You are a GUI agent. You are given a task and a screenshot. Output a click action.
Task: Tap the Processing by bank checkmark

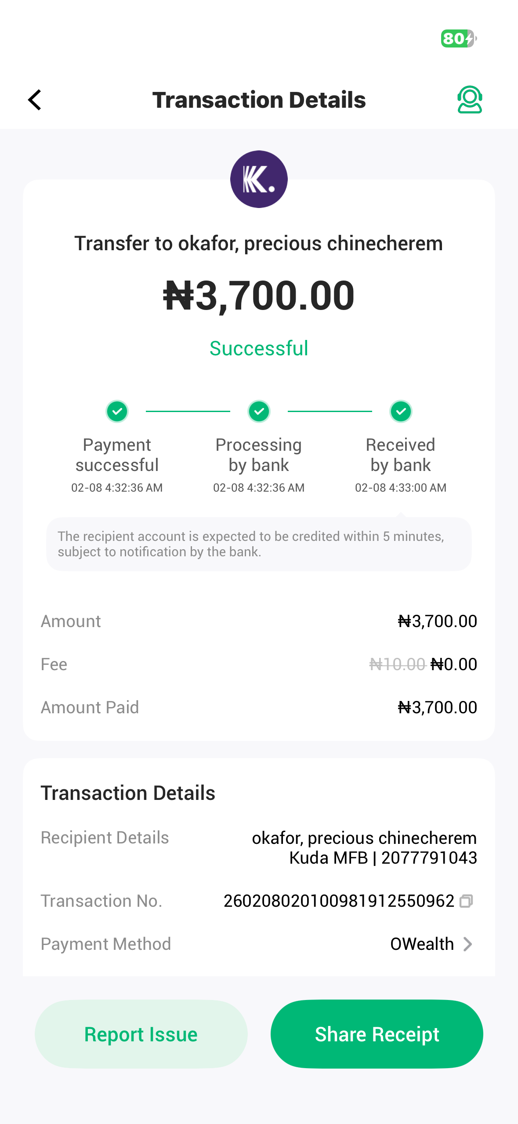[x=259, y=412]
